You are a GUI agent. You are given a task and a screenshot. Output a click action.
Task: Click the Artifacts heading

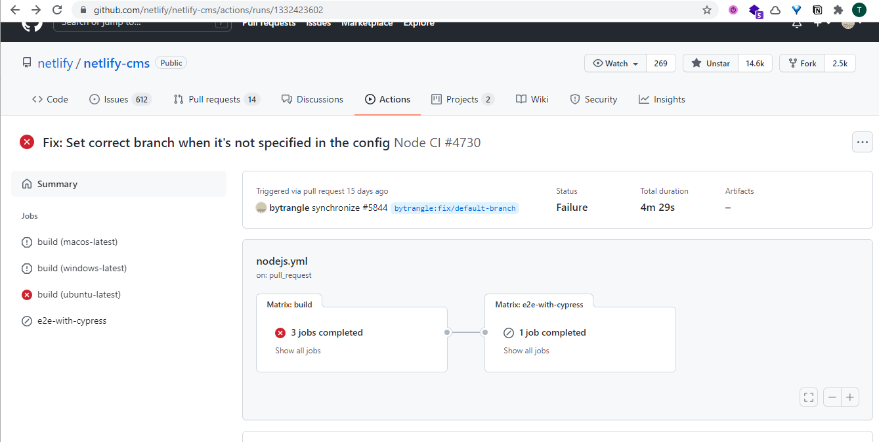(739, 191)
